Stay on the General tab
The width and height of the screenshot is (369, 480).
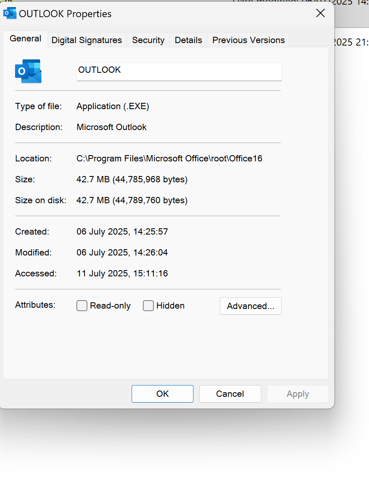[25, 38]
